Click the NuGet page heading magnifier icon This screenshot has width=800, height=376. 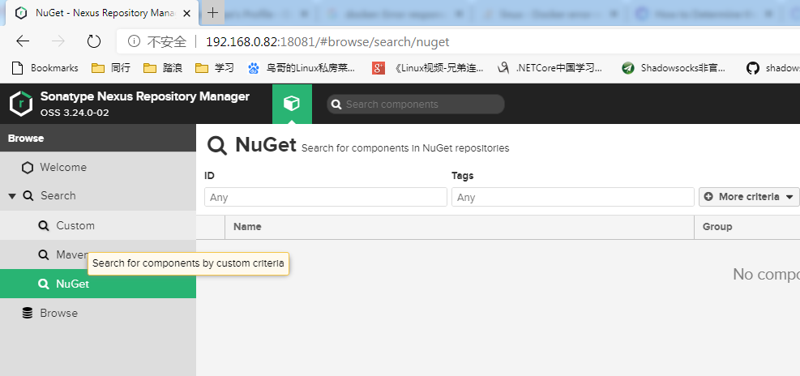click(x=217, y=146)
